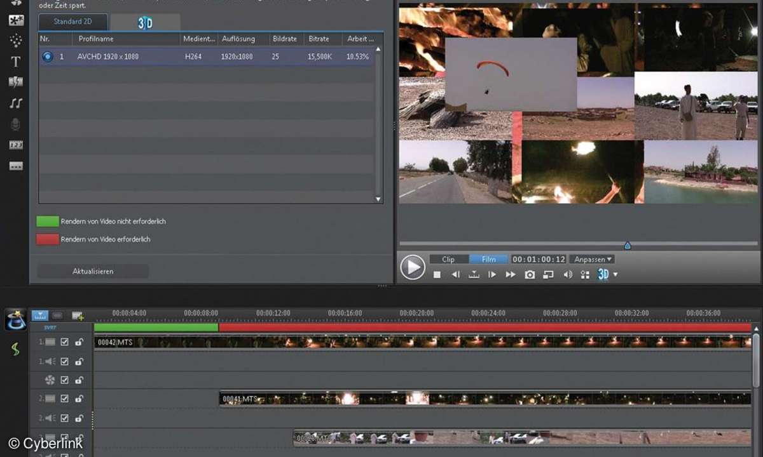This screenshot has height=457, width=763.
Task: Step back to the previous frame
Action: (455, 275)
